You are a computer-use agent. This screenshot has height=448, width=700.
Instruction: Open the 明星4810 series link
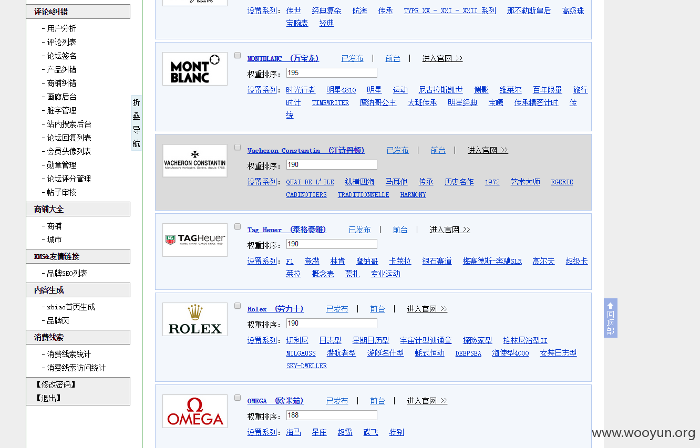341,90
